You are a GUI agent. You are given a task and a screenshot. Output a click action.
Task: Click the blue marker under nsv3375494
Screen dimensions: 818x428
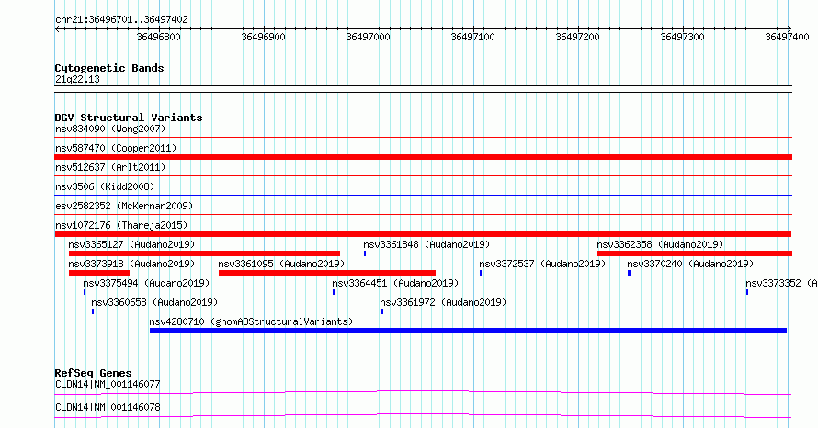(x=85, y=292)
